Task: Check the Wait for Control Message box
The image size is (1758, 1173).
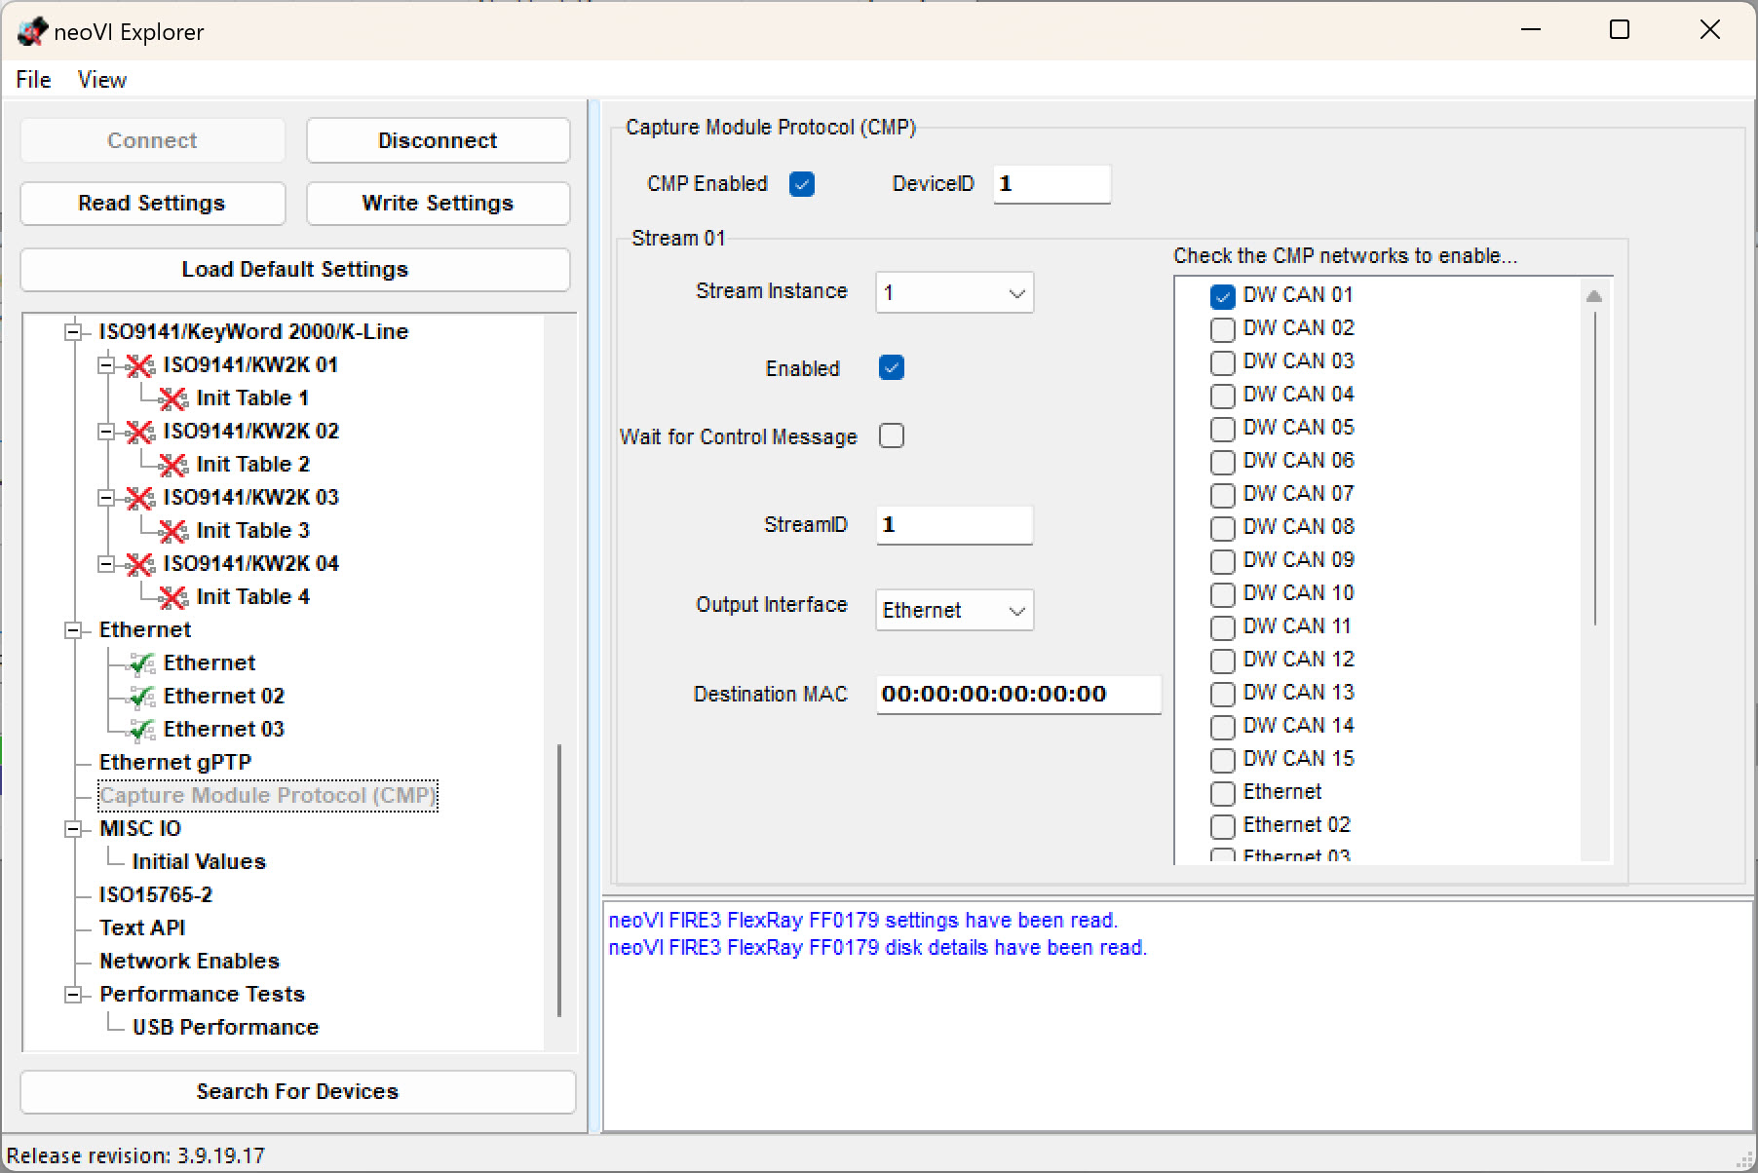Action: pyautogui.click(x=891, y=435)
